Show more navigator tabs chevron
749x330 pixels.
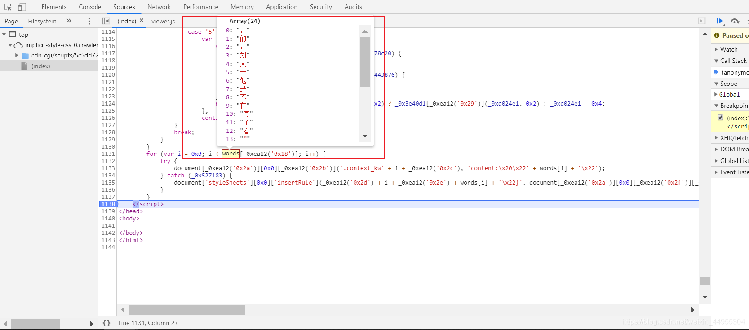69,21
